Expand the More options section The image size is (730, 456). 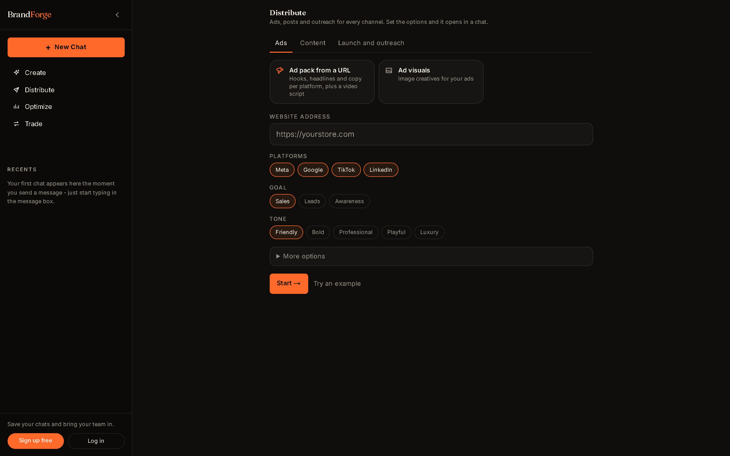click(x=431, y=256)
